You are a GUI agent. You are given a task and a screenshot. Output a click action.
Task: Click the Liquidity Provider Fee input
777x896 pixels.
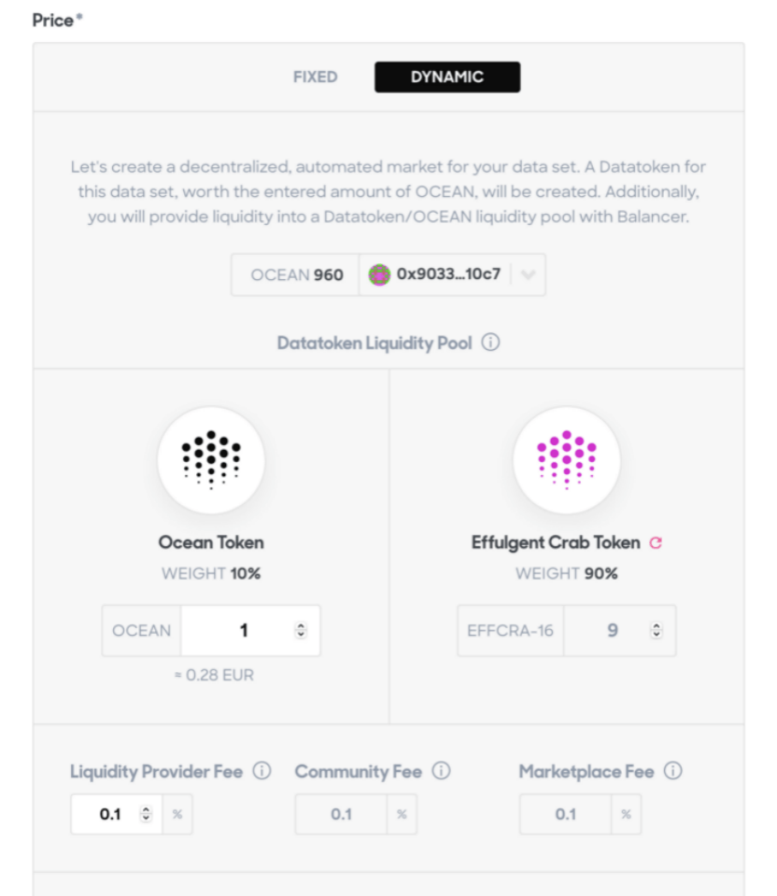107,815
